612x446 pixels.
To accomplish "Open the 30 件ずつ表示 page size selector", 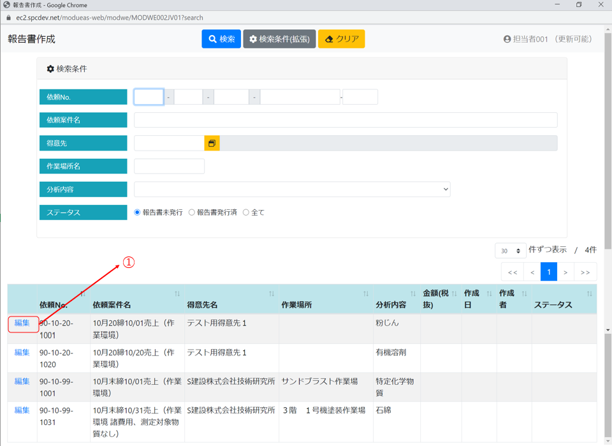I will (511, 251).
